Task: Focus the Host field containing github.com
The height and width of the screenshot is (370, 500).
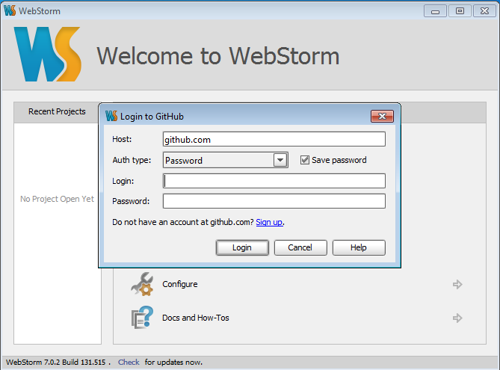Action: tap(274, 139)
